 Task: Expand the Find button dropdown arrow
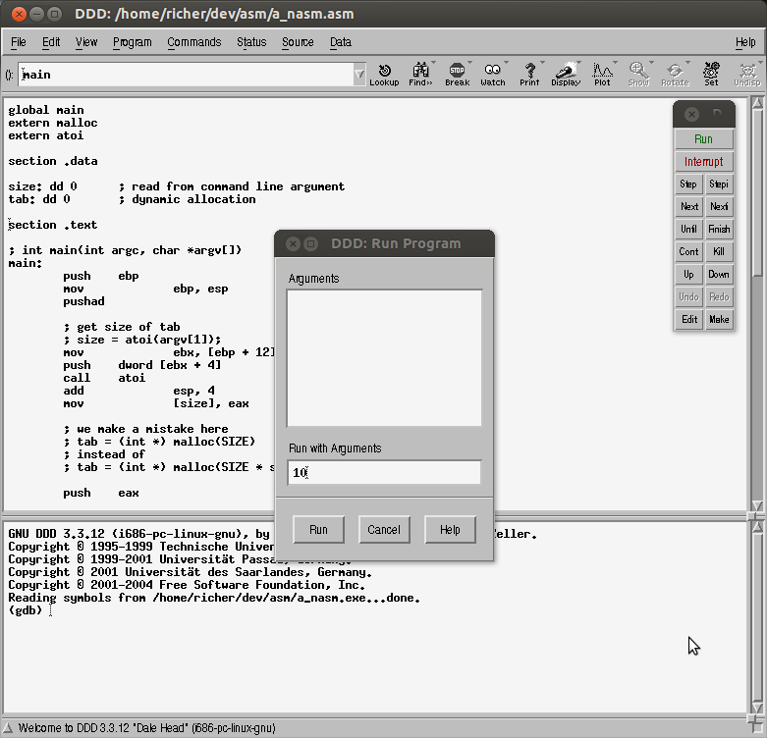(433, 63)
